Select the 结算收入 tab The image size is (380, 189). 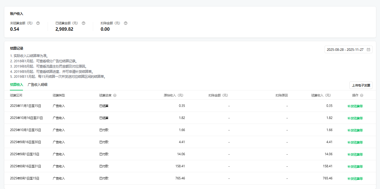click(x=16, y=85)
